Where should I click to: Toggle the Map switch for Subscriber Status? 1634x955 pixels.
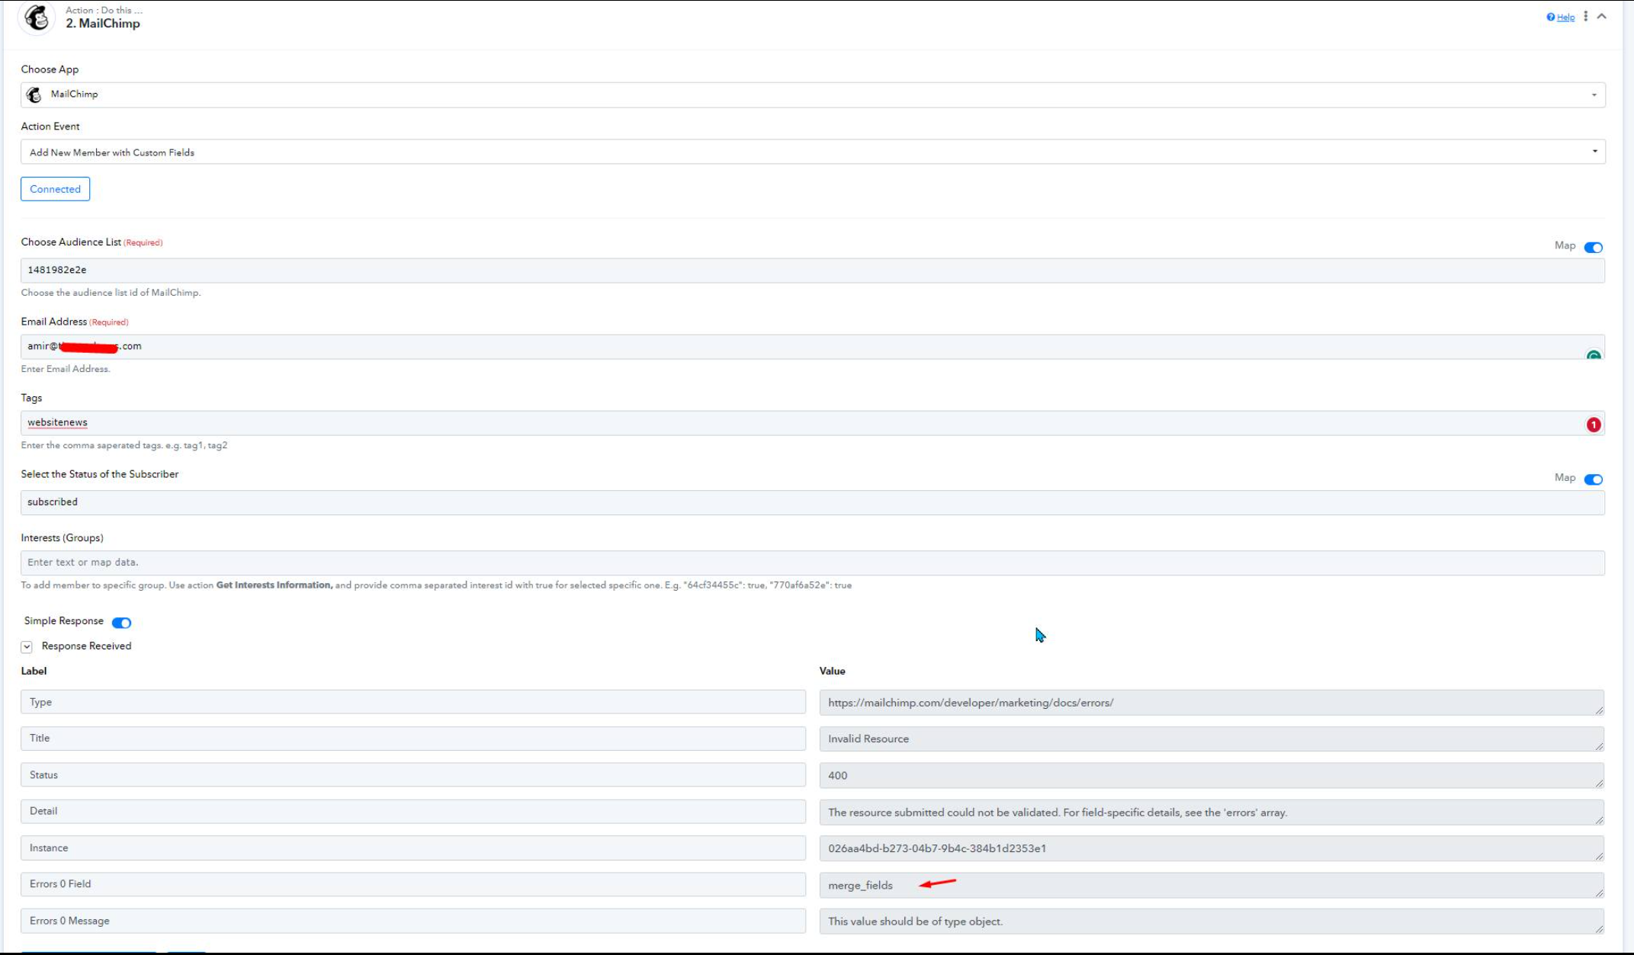click(x=1593, y=477)
